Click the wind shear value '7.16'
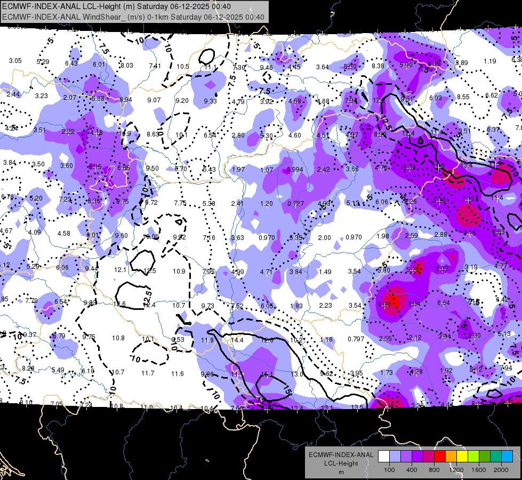The height and width of the screenshot is (480, 522). (x=209, y=238)
